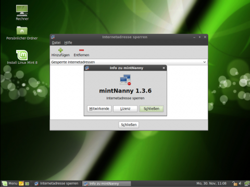
Task: Open the Mint Menu button
Action: click(x=10, y=183)
